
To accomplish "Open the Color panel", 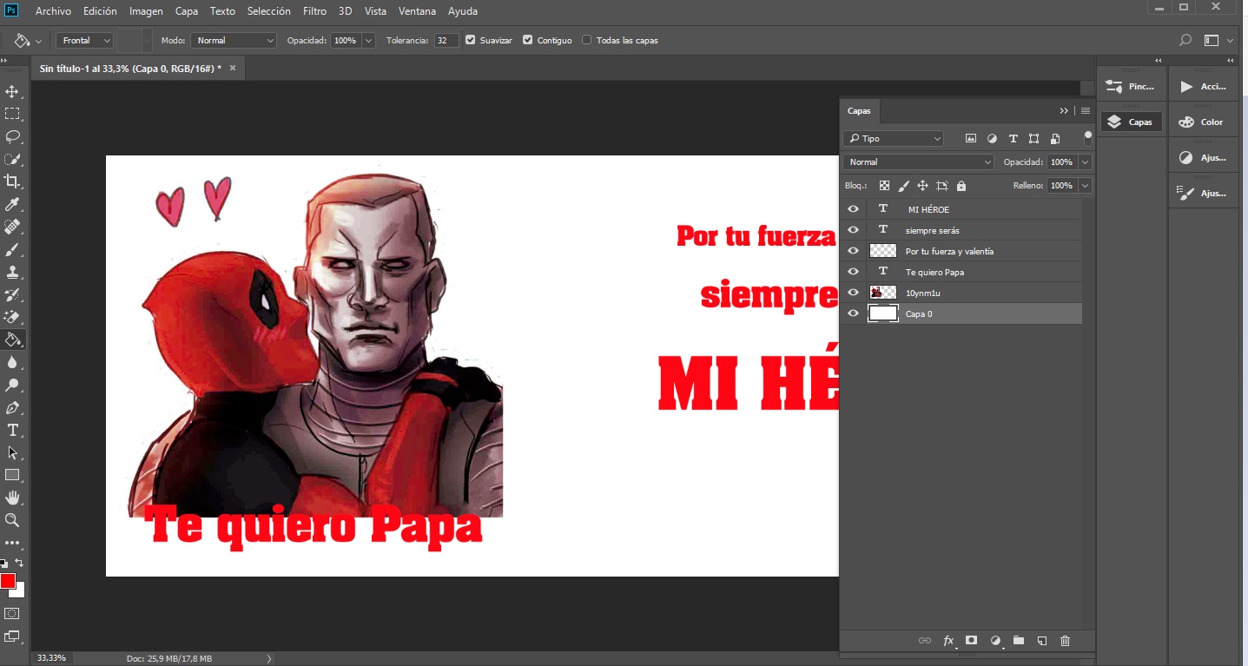I will point(1202,120).
